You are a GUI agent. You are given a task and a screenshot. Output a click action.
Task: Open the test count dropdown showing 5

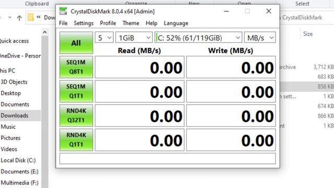point(104,38)
